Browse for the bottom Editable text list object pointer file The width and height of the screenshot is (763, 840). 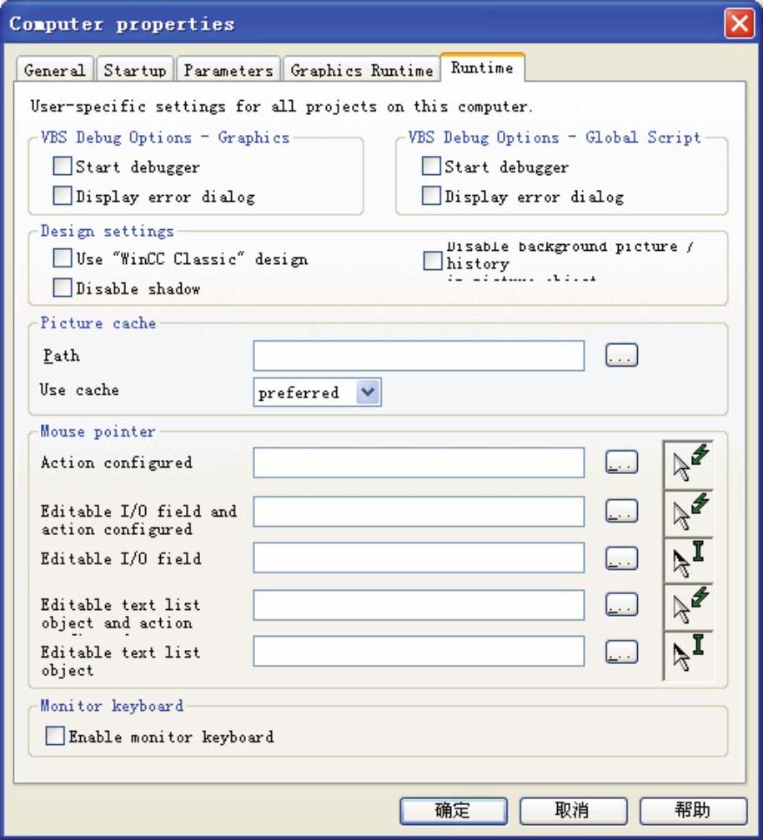[x=621, y=652]
